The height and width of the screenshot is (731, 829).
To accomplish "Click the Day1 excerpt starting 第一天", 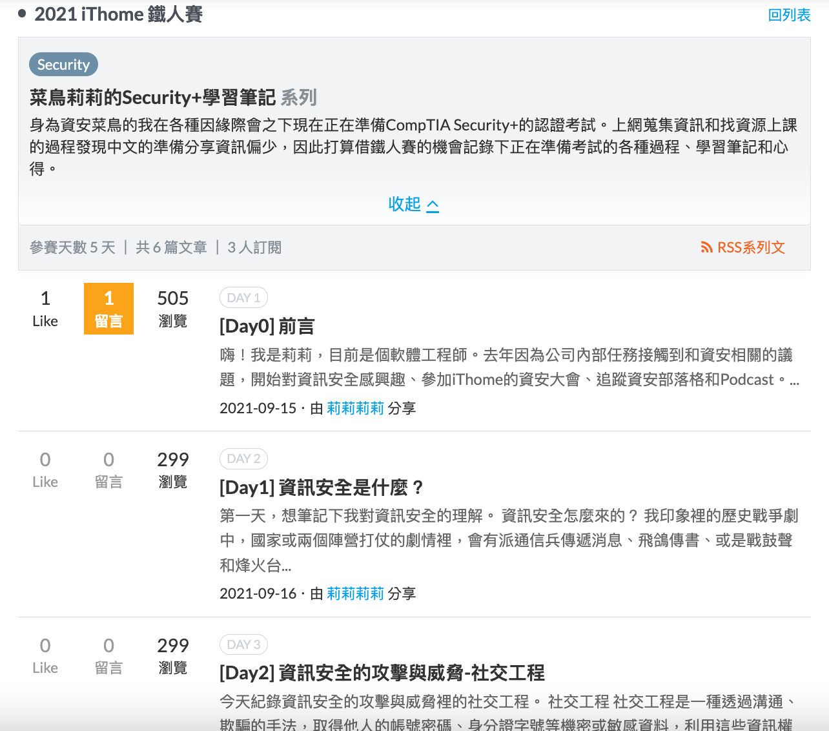I will [509, 541].
